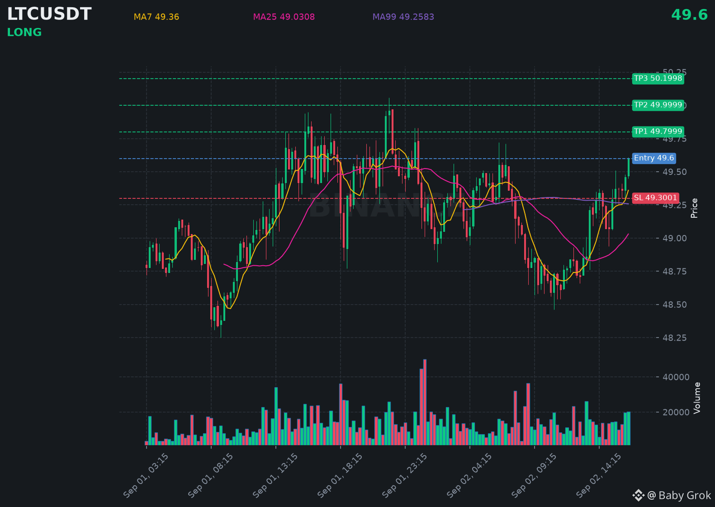Screen dimensions: 715x507
Task: Click the 48.25 price axis tick
Action: pos(674,338)
